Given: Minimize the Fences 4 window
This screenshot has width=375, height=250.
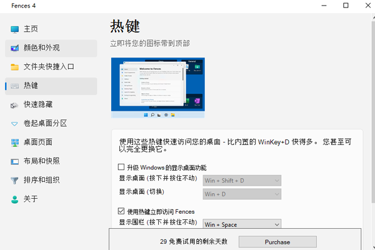Looking at the screenshot, I should (x=324, y=6).
